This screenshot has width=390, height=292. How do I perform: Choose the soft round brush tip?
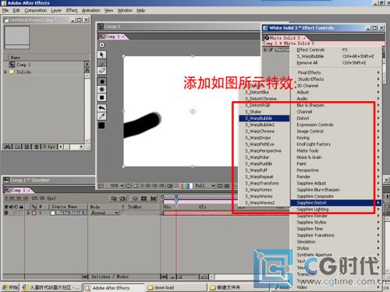click(x=101, y=90)
